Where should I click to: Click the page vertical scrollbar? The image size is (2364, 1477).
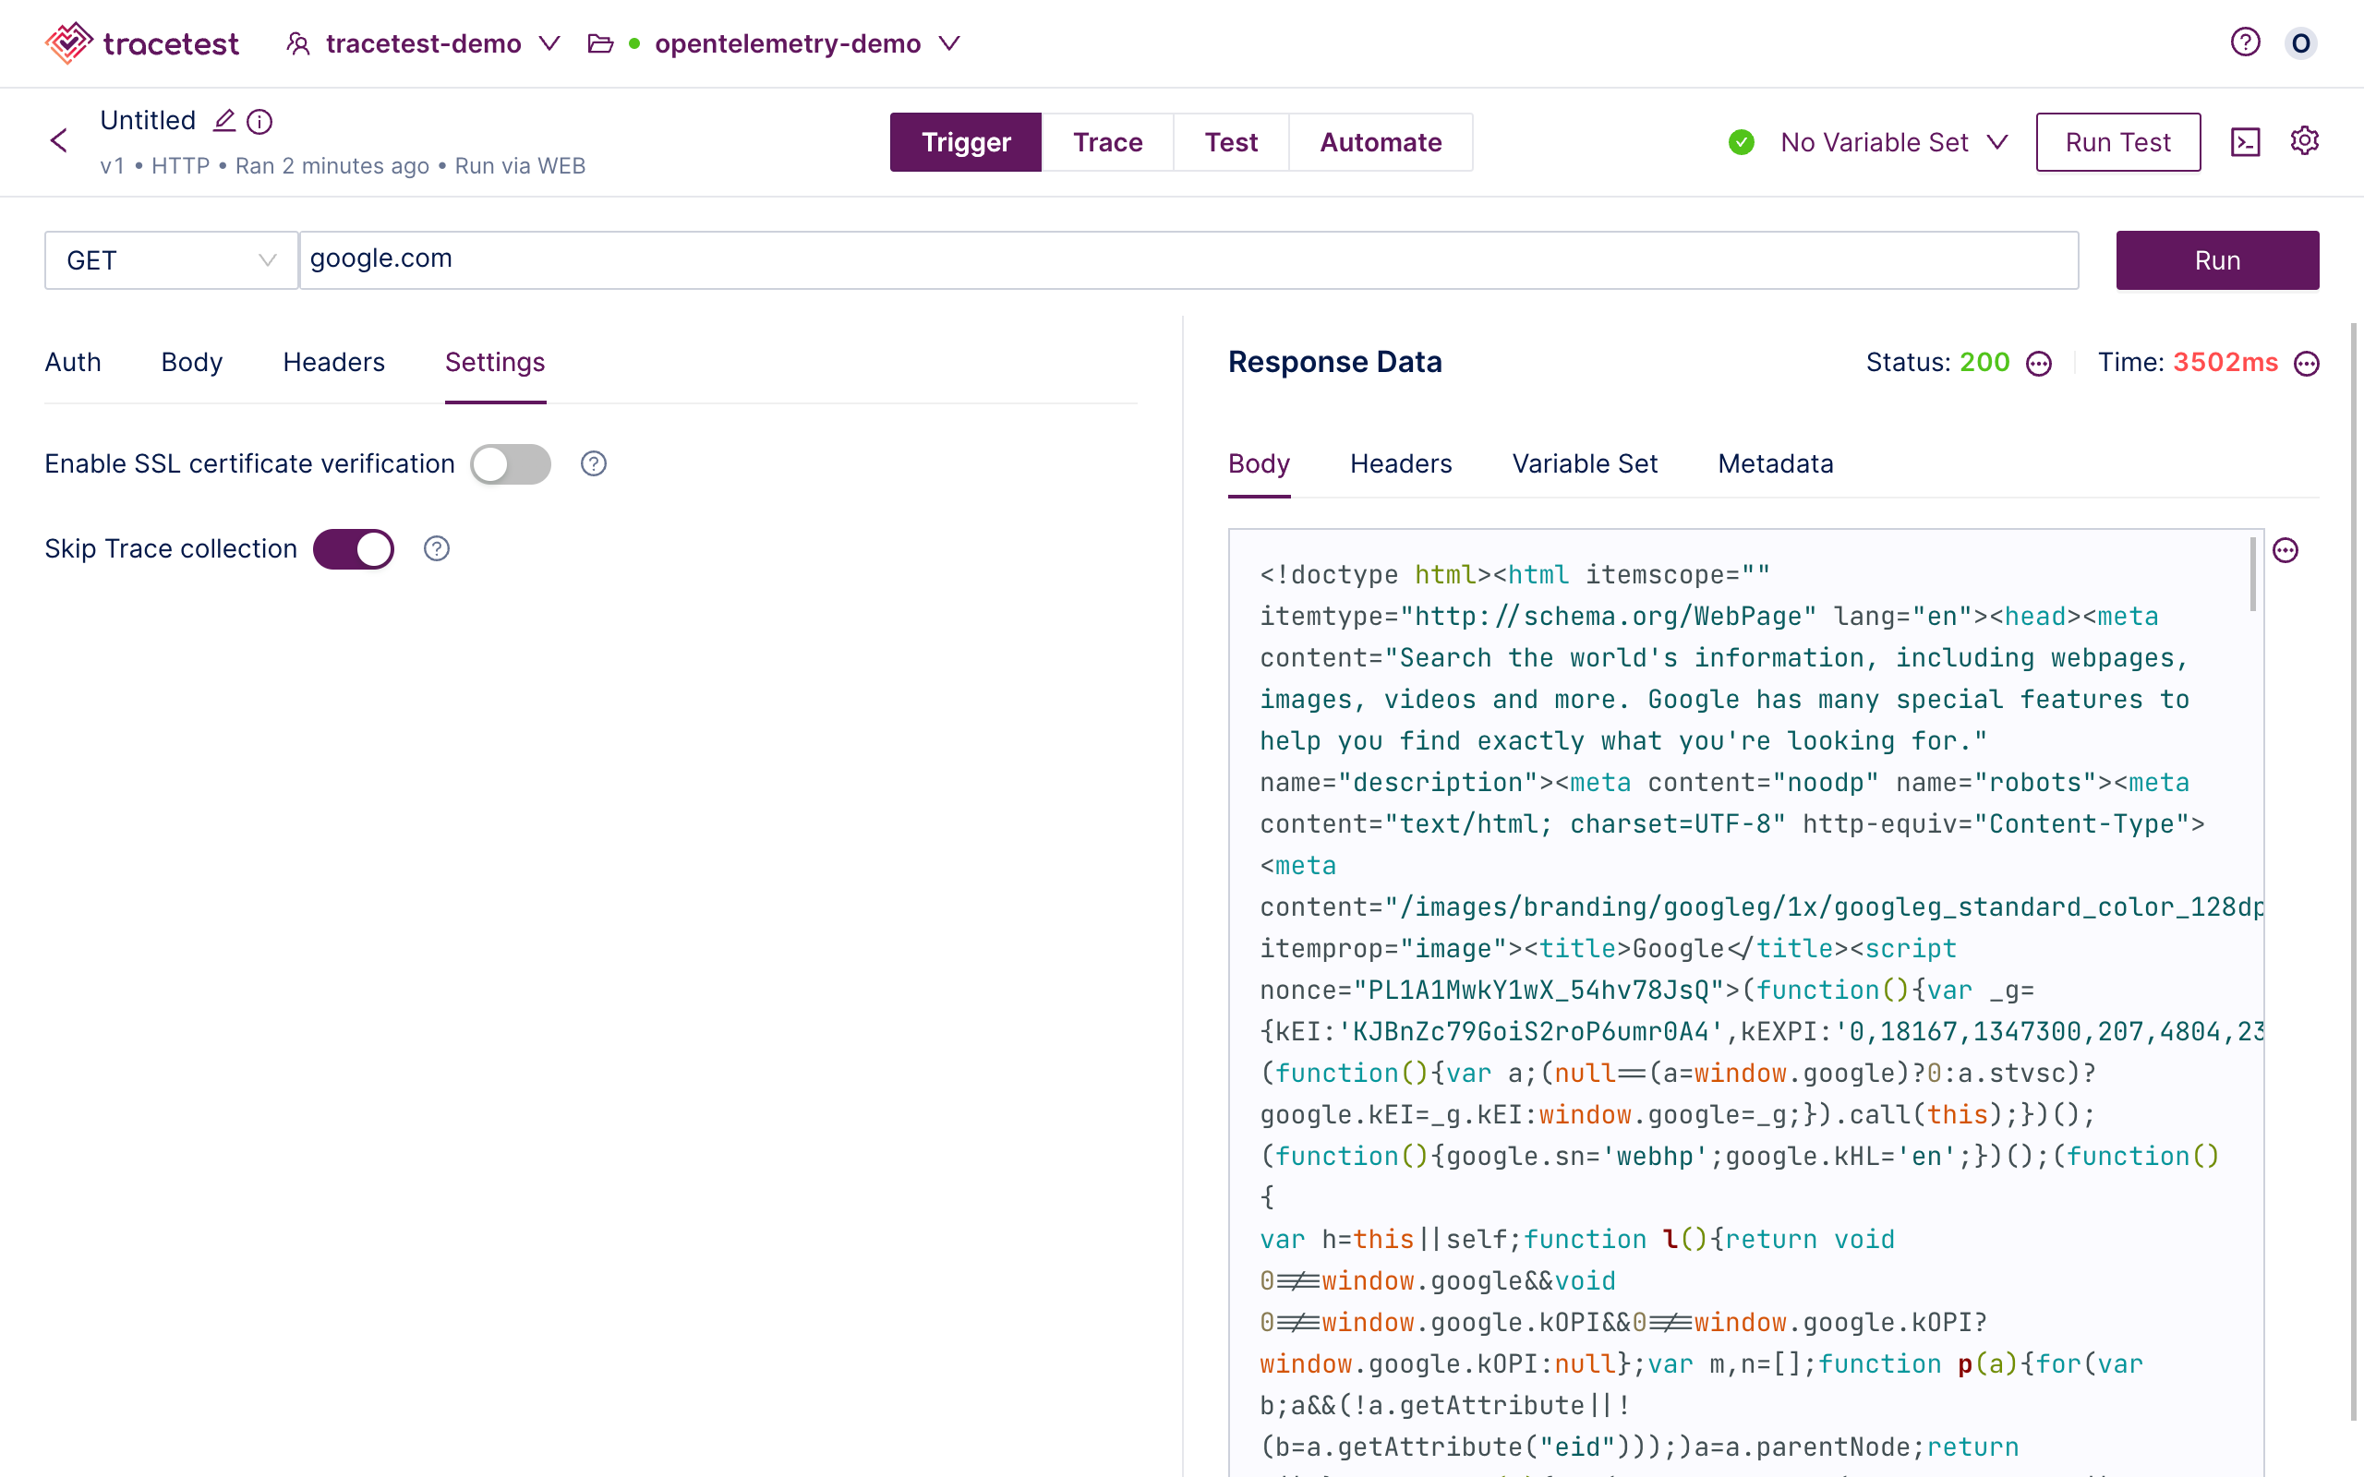[x=2354, y=870]
